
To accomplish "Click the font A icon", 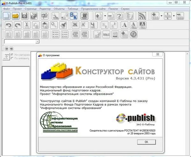I will tap(124, 25).
